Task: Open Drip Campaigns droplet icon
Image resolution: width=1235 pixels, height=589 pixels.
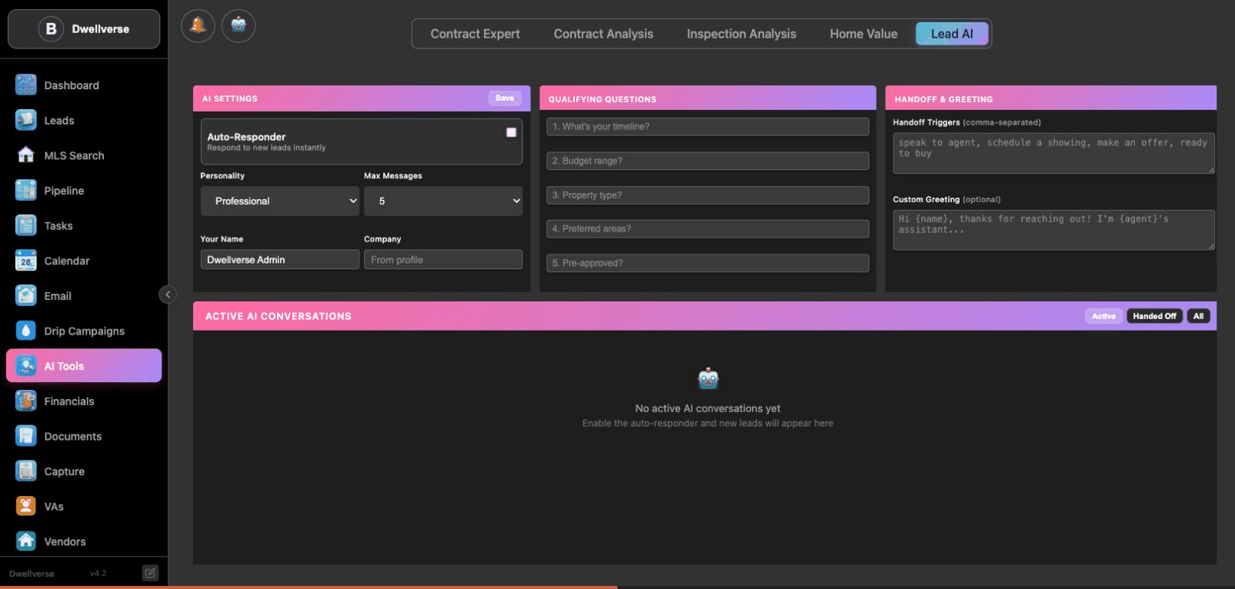Action: (26, 331)
